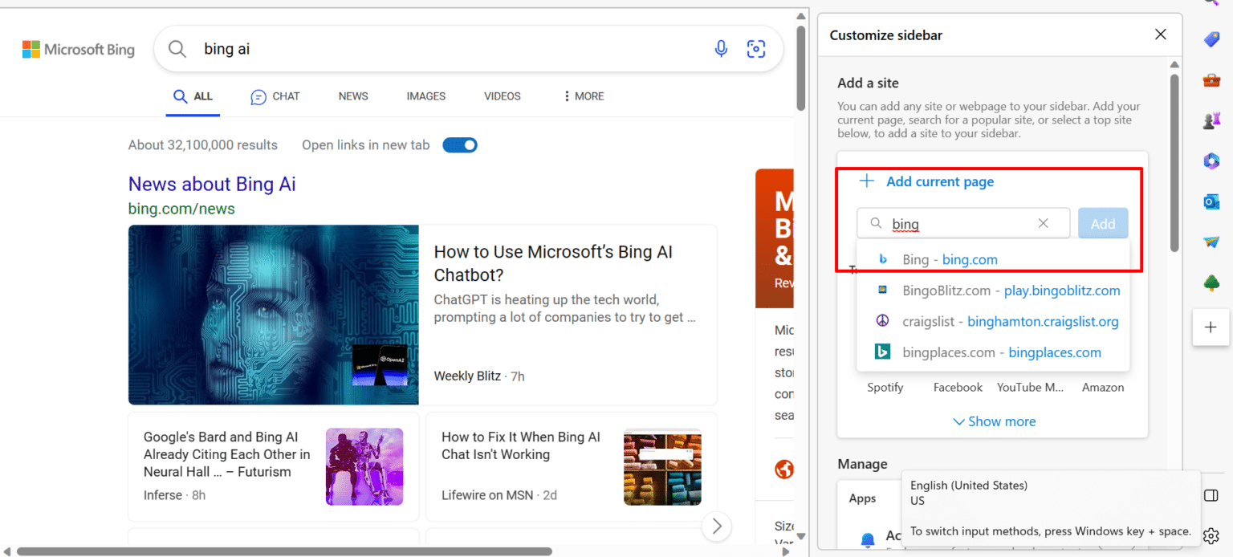Switch to the IMAGES search tab
Viewport: 1233px width, 557px height.
(425, 96)
